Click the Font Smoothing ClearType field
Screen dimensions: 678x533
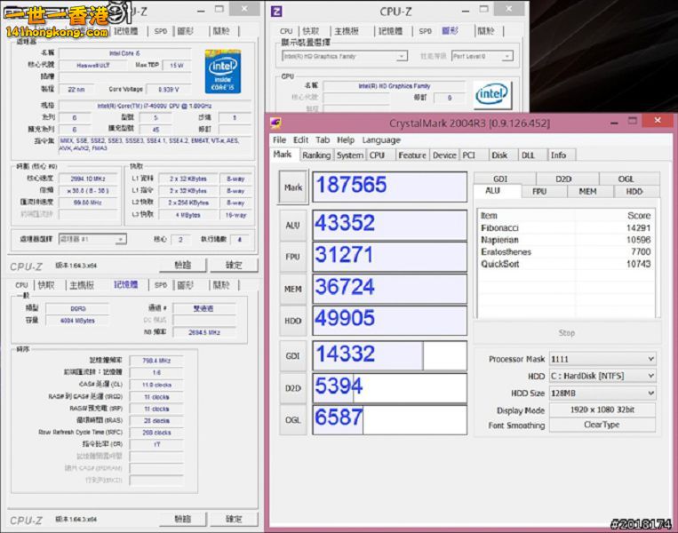pos(602,425)
